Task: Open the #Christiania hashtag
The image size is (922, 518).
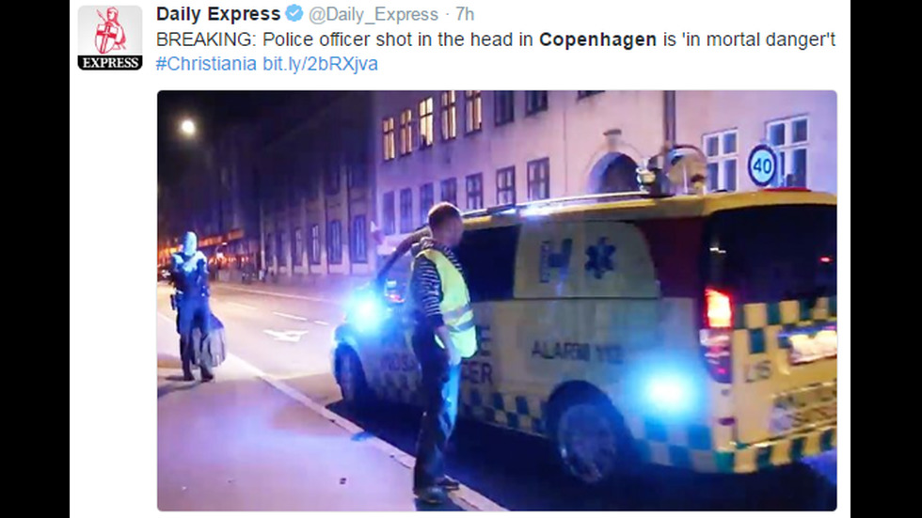Action: pyautogui.click(x=206, y=63)
